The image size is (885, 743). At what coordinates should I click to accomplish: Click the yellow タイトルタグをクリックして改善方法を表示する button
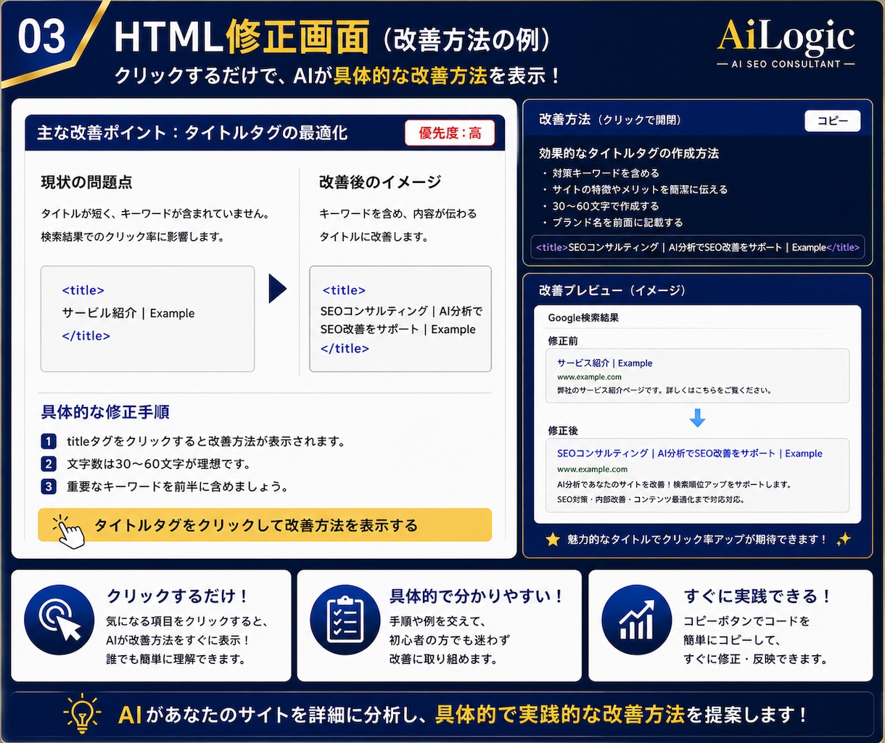pyautogui.click(x=265, y=525)
